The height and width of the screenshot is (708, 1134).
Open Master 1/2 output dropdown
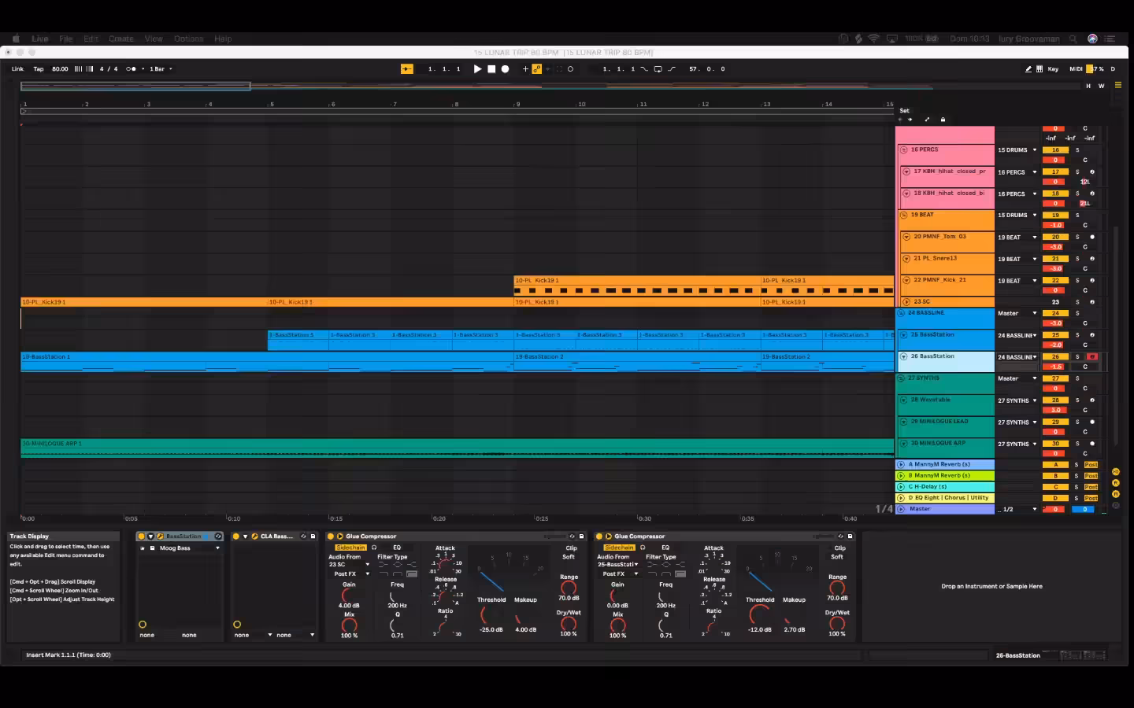(1017, 510)
